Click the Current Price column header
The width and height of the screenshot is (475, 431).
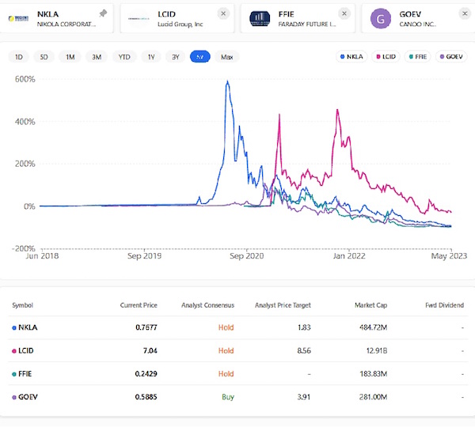(139, 305)
